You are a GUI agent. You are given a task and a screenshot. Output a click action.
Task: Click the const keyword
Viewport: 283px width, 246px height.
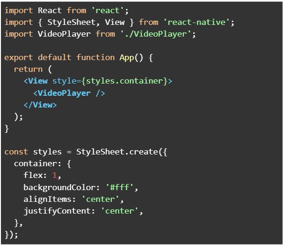coord(16,152)
